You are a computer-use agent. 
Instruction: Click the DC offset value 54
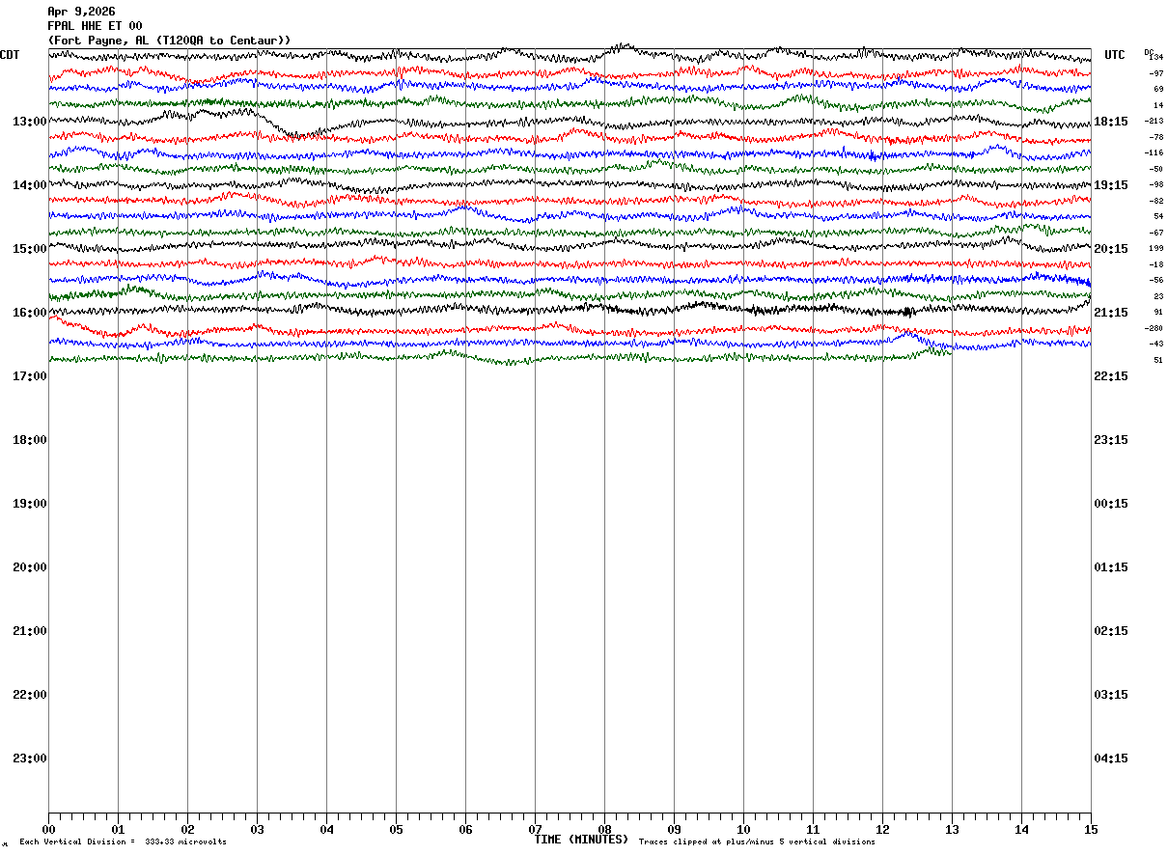[1158, 217]
